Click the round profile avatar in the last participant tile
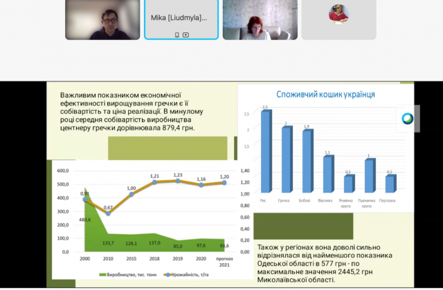This screenshot has width=443, height=290. tap(338, 14)
